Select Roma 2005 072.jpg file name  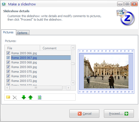tap(24, 81)
